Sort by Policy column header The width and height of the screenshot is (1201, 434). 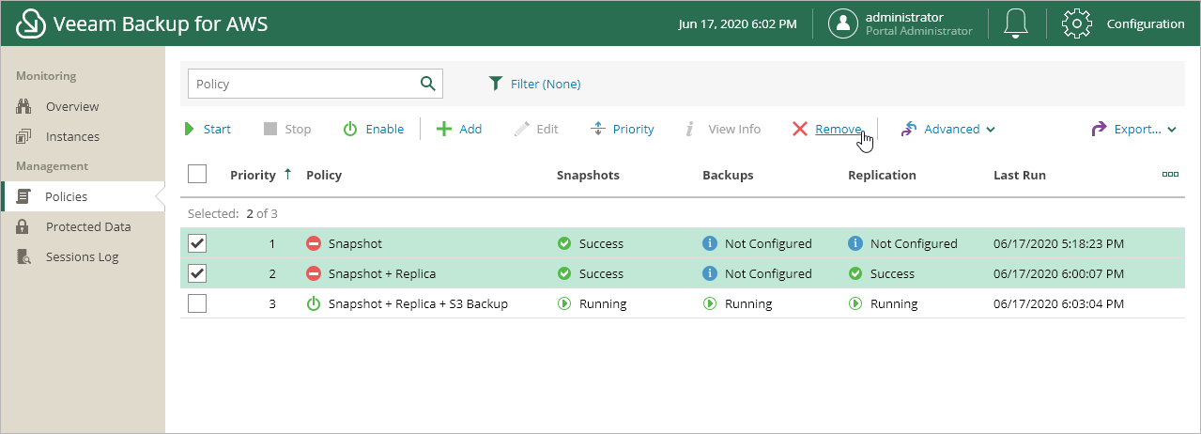point(324,175)
